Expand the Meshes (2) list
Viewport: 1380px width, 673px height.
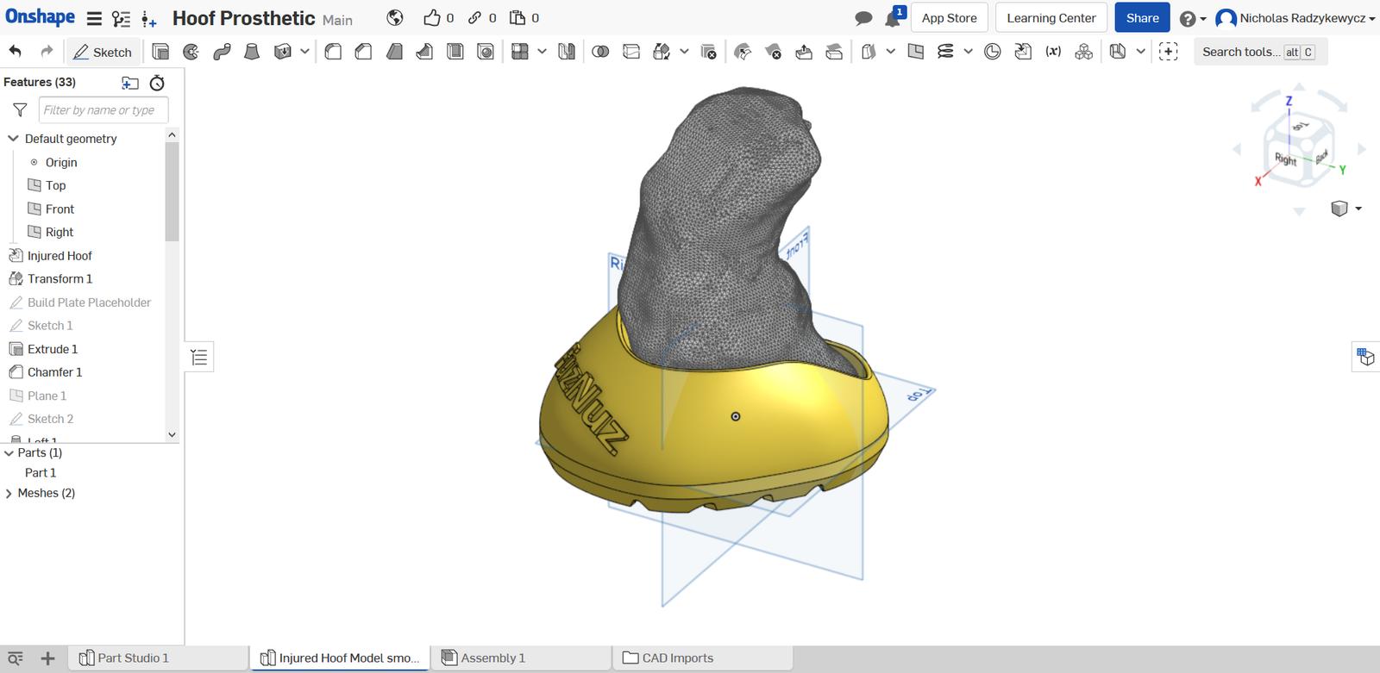click(x=9, y=494)
